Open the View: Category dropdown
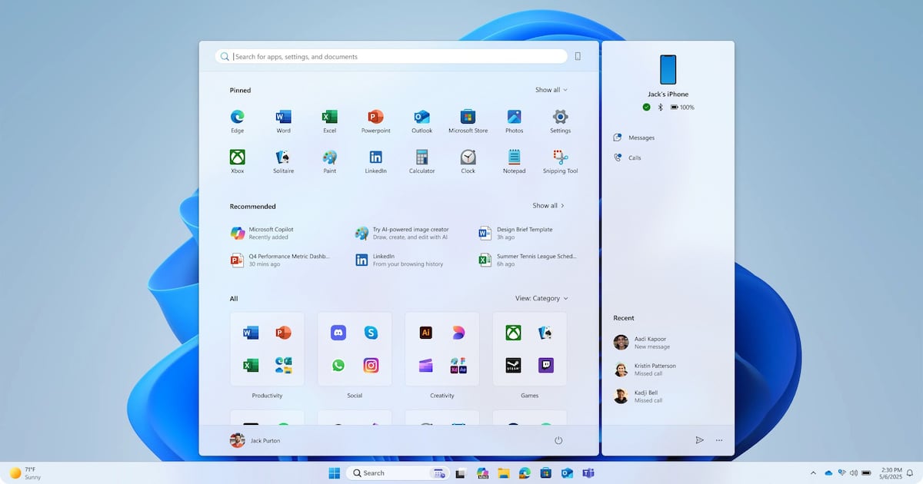The height and width of the screenshot is (484, 923). [x=541, y=298]
